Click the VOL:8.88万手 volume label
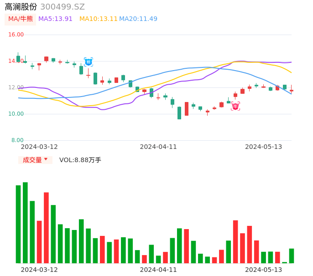 pos(80,160)
